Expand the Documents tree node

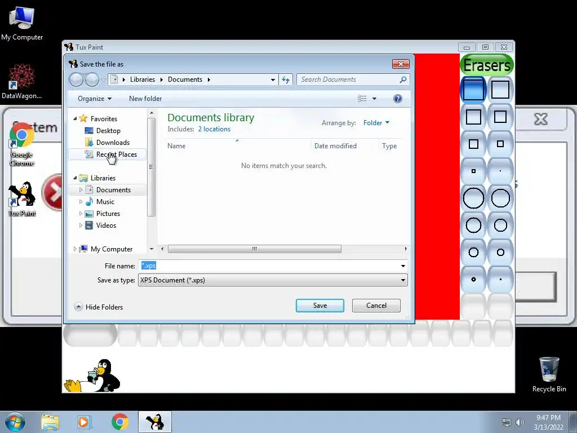coord(81,189)
